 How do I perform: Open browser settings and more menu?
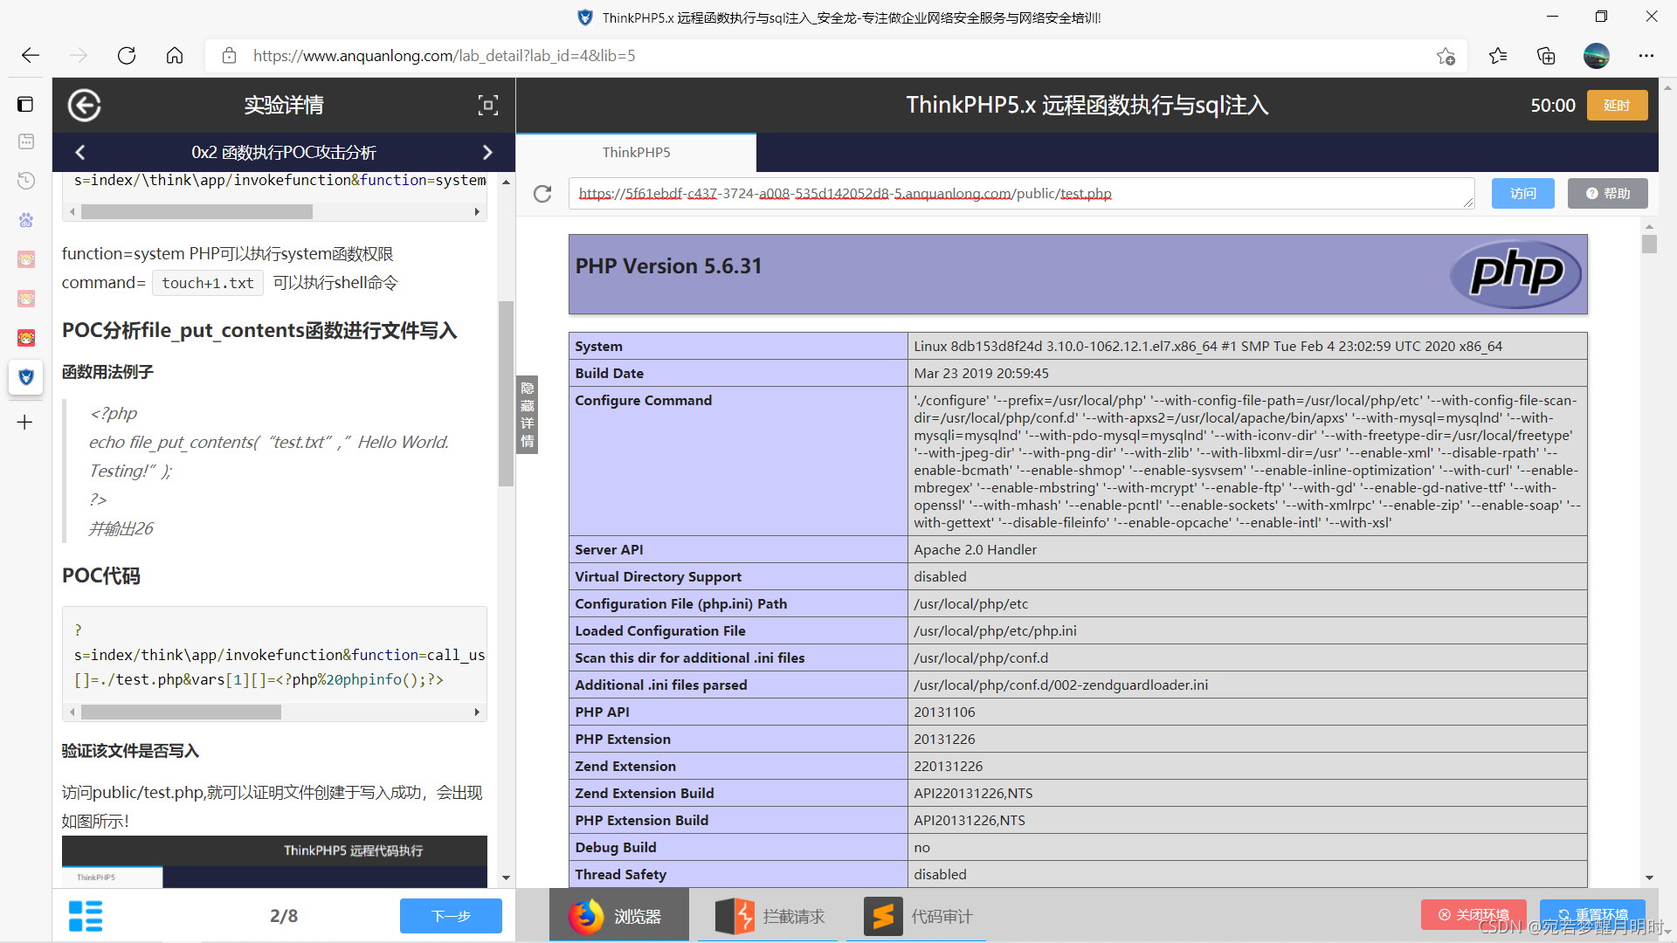pos(1646,56)
